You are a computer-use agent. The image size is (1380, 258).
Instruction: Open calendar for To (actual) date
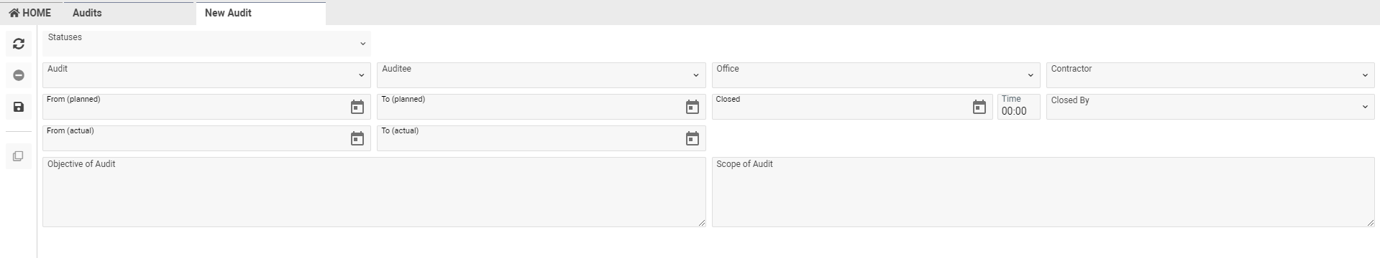click(693, 138)
